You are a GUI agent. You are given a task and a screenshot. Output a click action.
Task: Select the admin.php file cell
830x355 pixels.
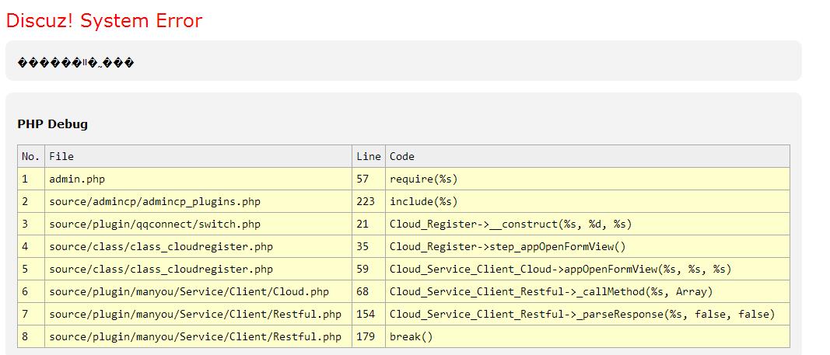[77, 179]
